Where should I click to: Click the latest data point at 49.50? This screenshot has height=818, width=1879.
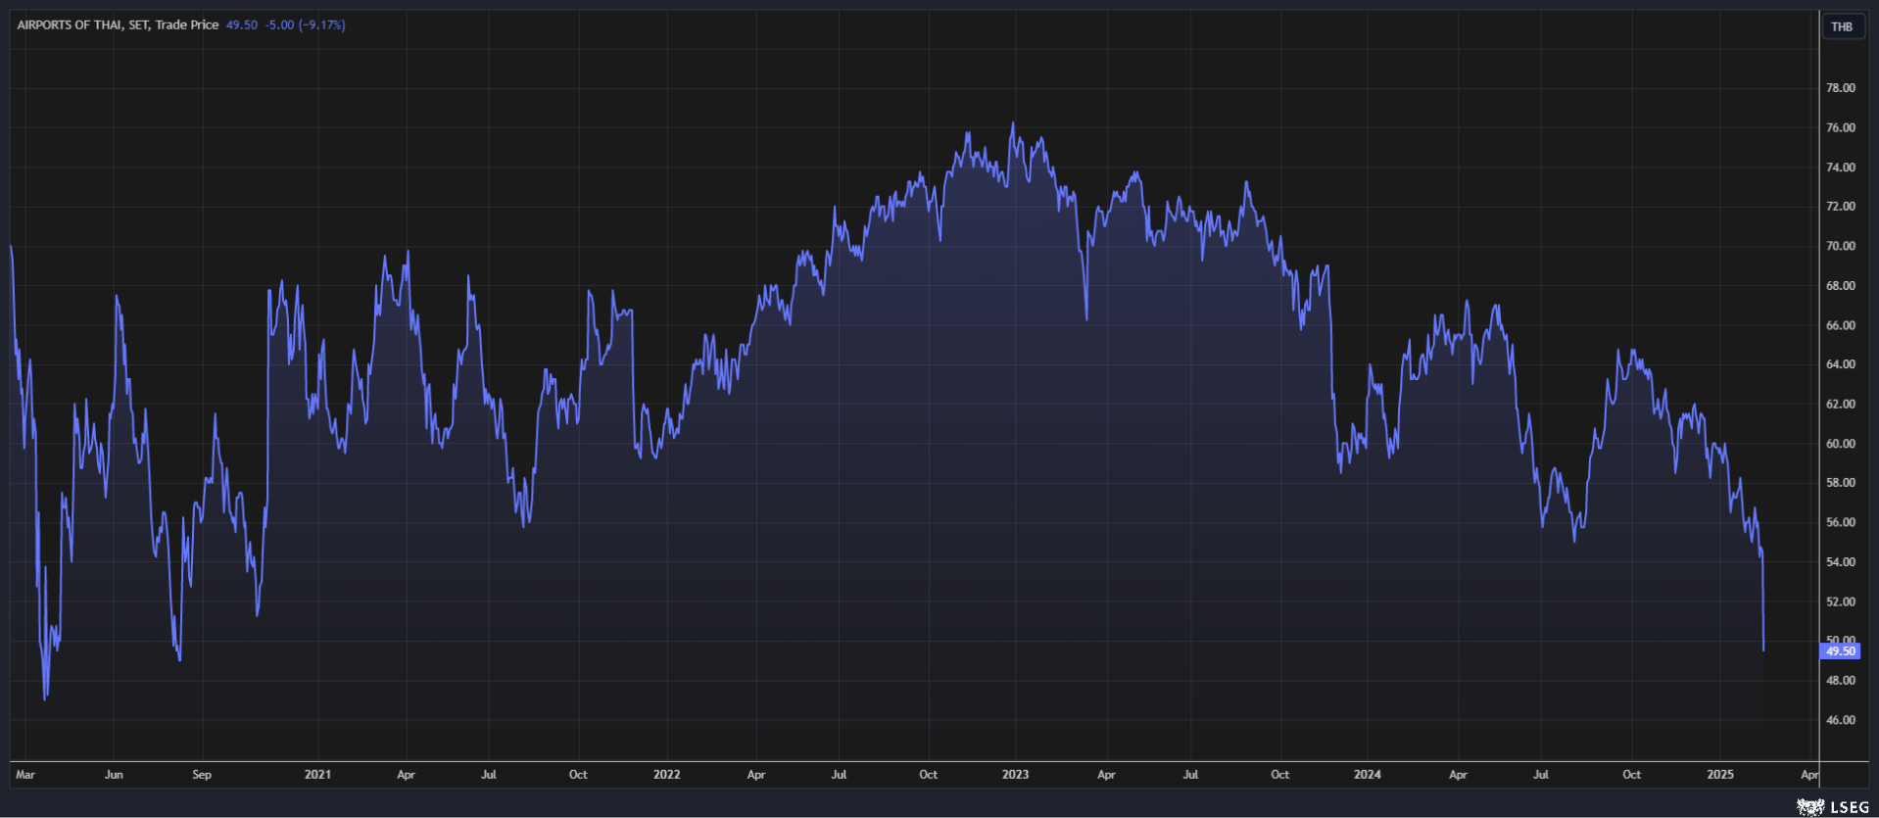click(1763, 650)
